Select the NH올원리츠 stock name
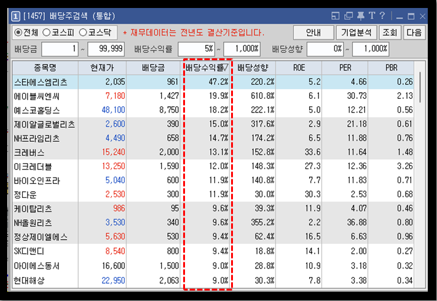Image resolution: width=437 pixels, height=301 pixels. point(33,222)
